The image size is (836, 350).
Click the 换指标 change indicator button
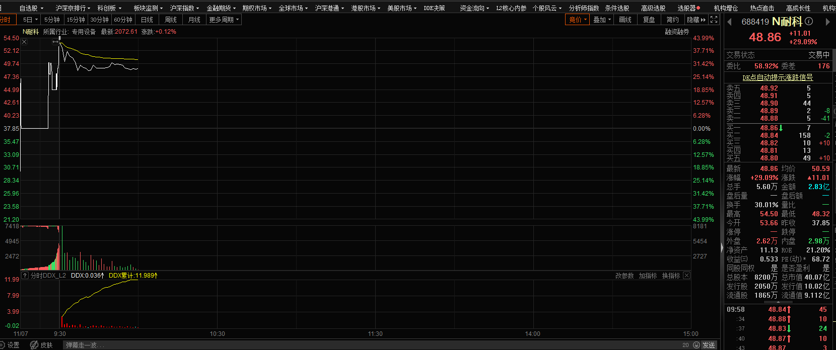point(671,276)
